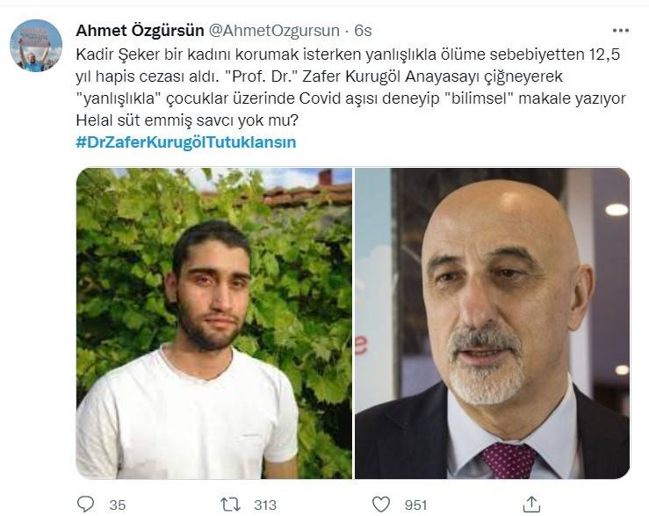The height and width of the screenshot is (516, 649).
Task: Open the reply speech bubble icon
Action: (x=86, y=505)
